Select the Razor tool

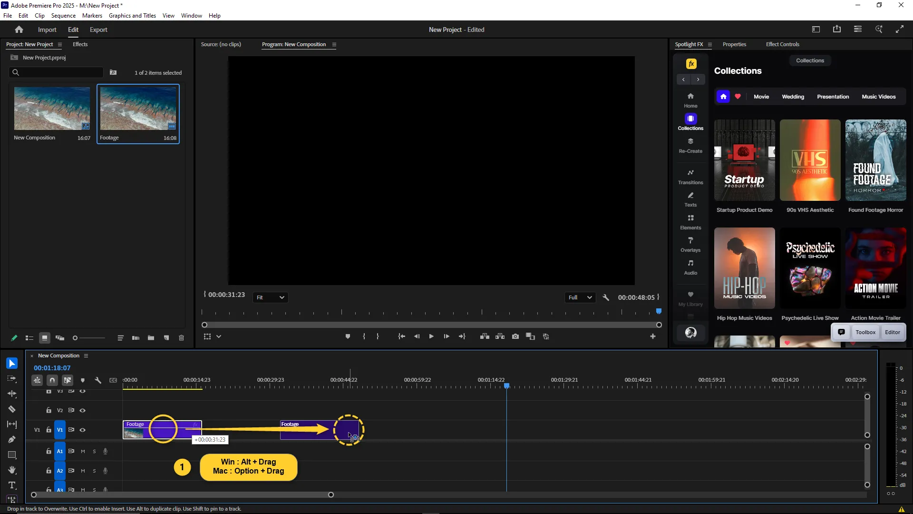[x=12, y=409]
